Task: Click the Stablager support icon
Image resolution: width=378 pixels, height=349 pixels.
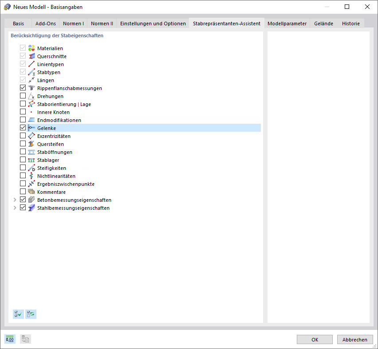Action: click(31, 160)
